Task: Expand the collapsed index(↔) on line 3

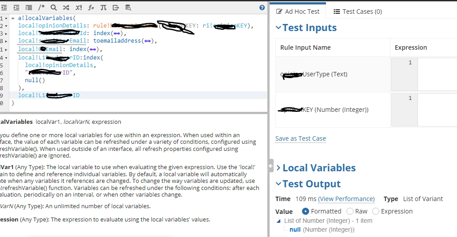Action: (117, 33)
